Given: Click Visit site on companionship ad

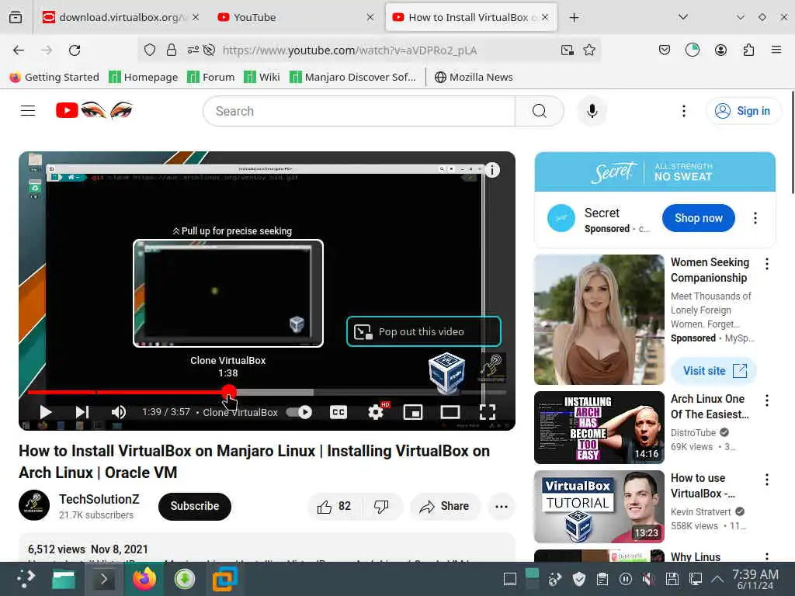Looking at the screenshot, I should click(x=714, y=371).
